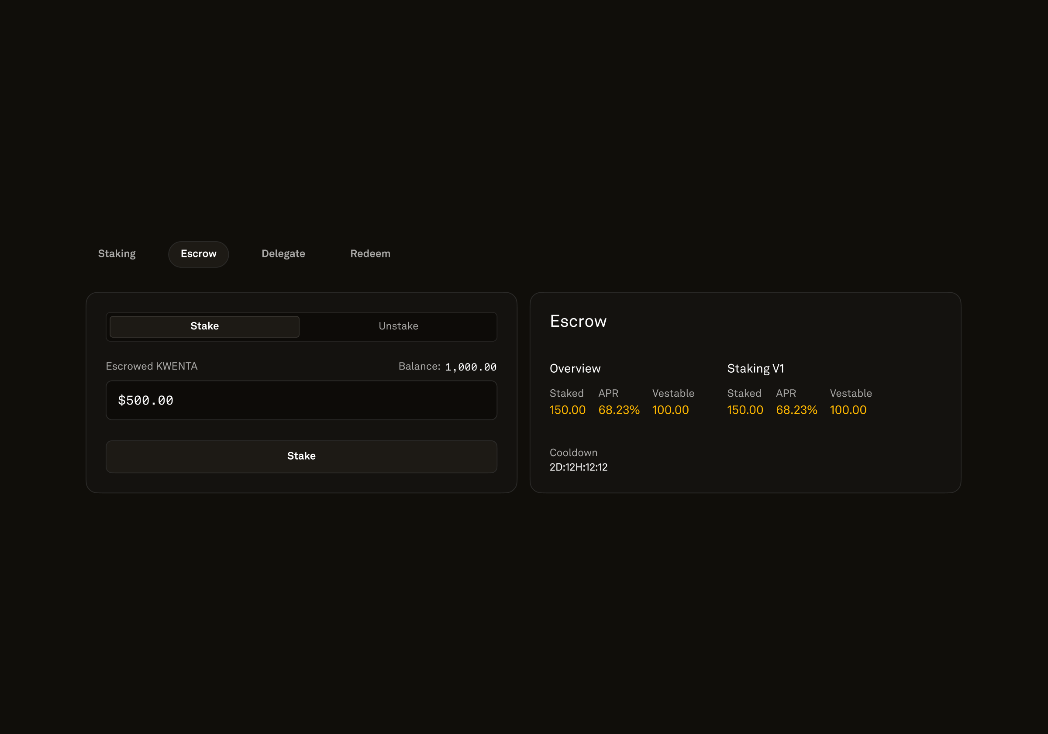The image size is (1048, 734).
Task: Click the Cooldown label
Action: coord(573,453)
